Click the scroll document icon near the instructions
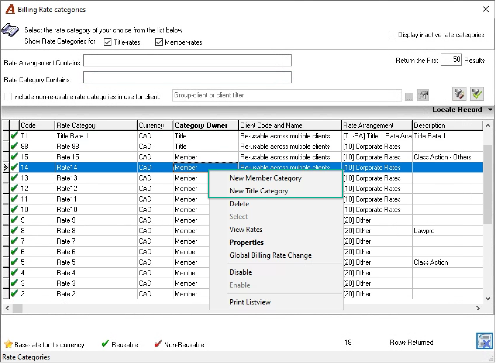 pyautogui.click(x=10, y=30)
